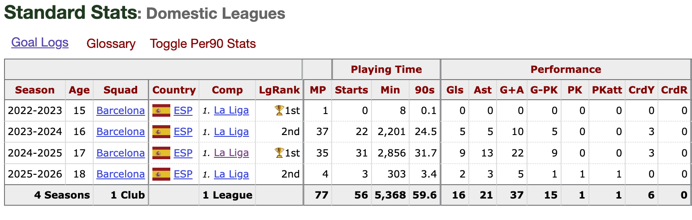Click Spain flag icon in 2025-2026 row
This screenshot has width=692, height=220.
(x=161, y=174)
